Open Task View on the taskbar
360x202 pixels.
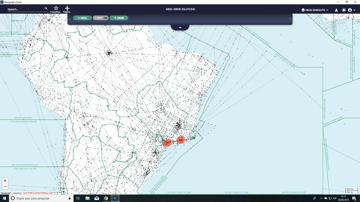(78, 198)
